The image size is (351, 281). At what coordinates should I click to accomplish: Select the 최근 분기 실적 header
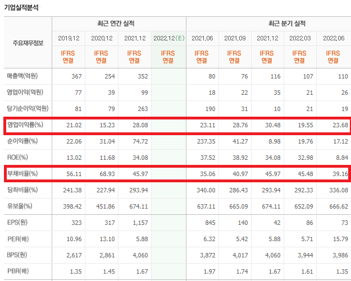coord(287,24)
